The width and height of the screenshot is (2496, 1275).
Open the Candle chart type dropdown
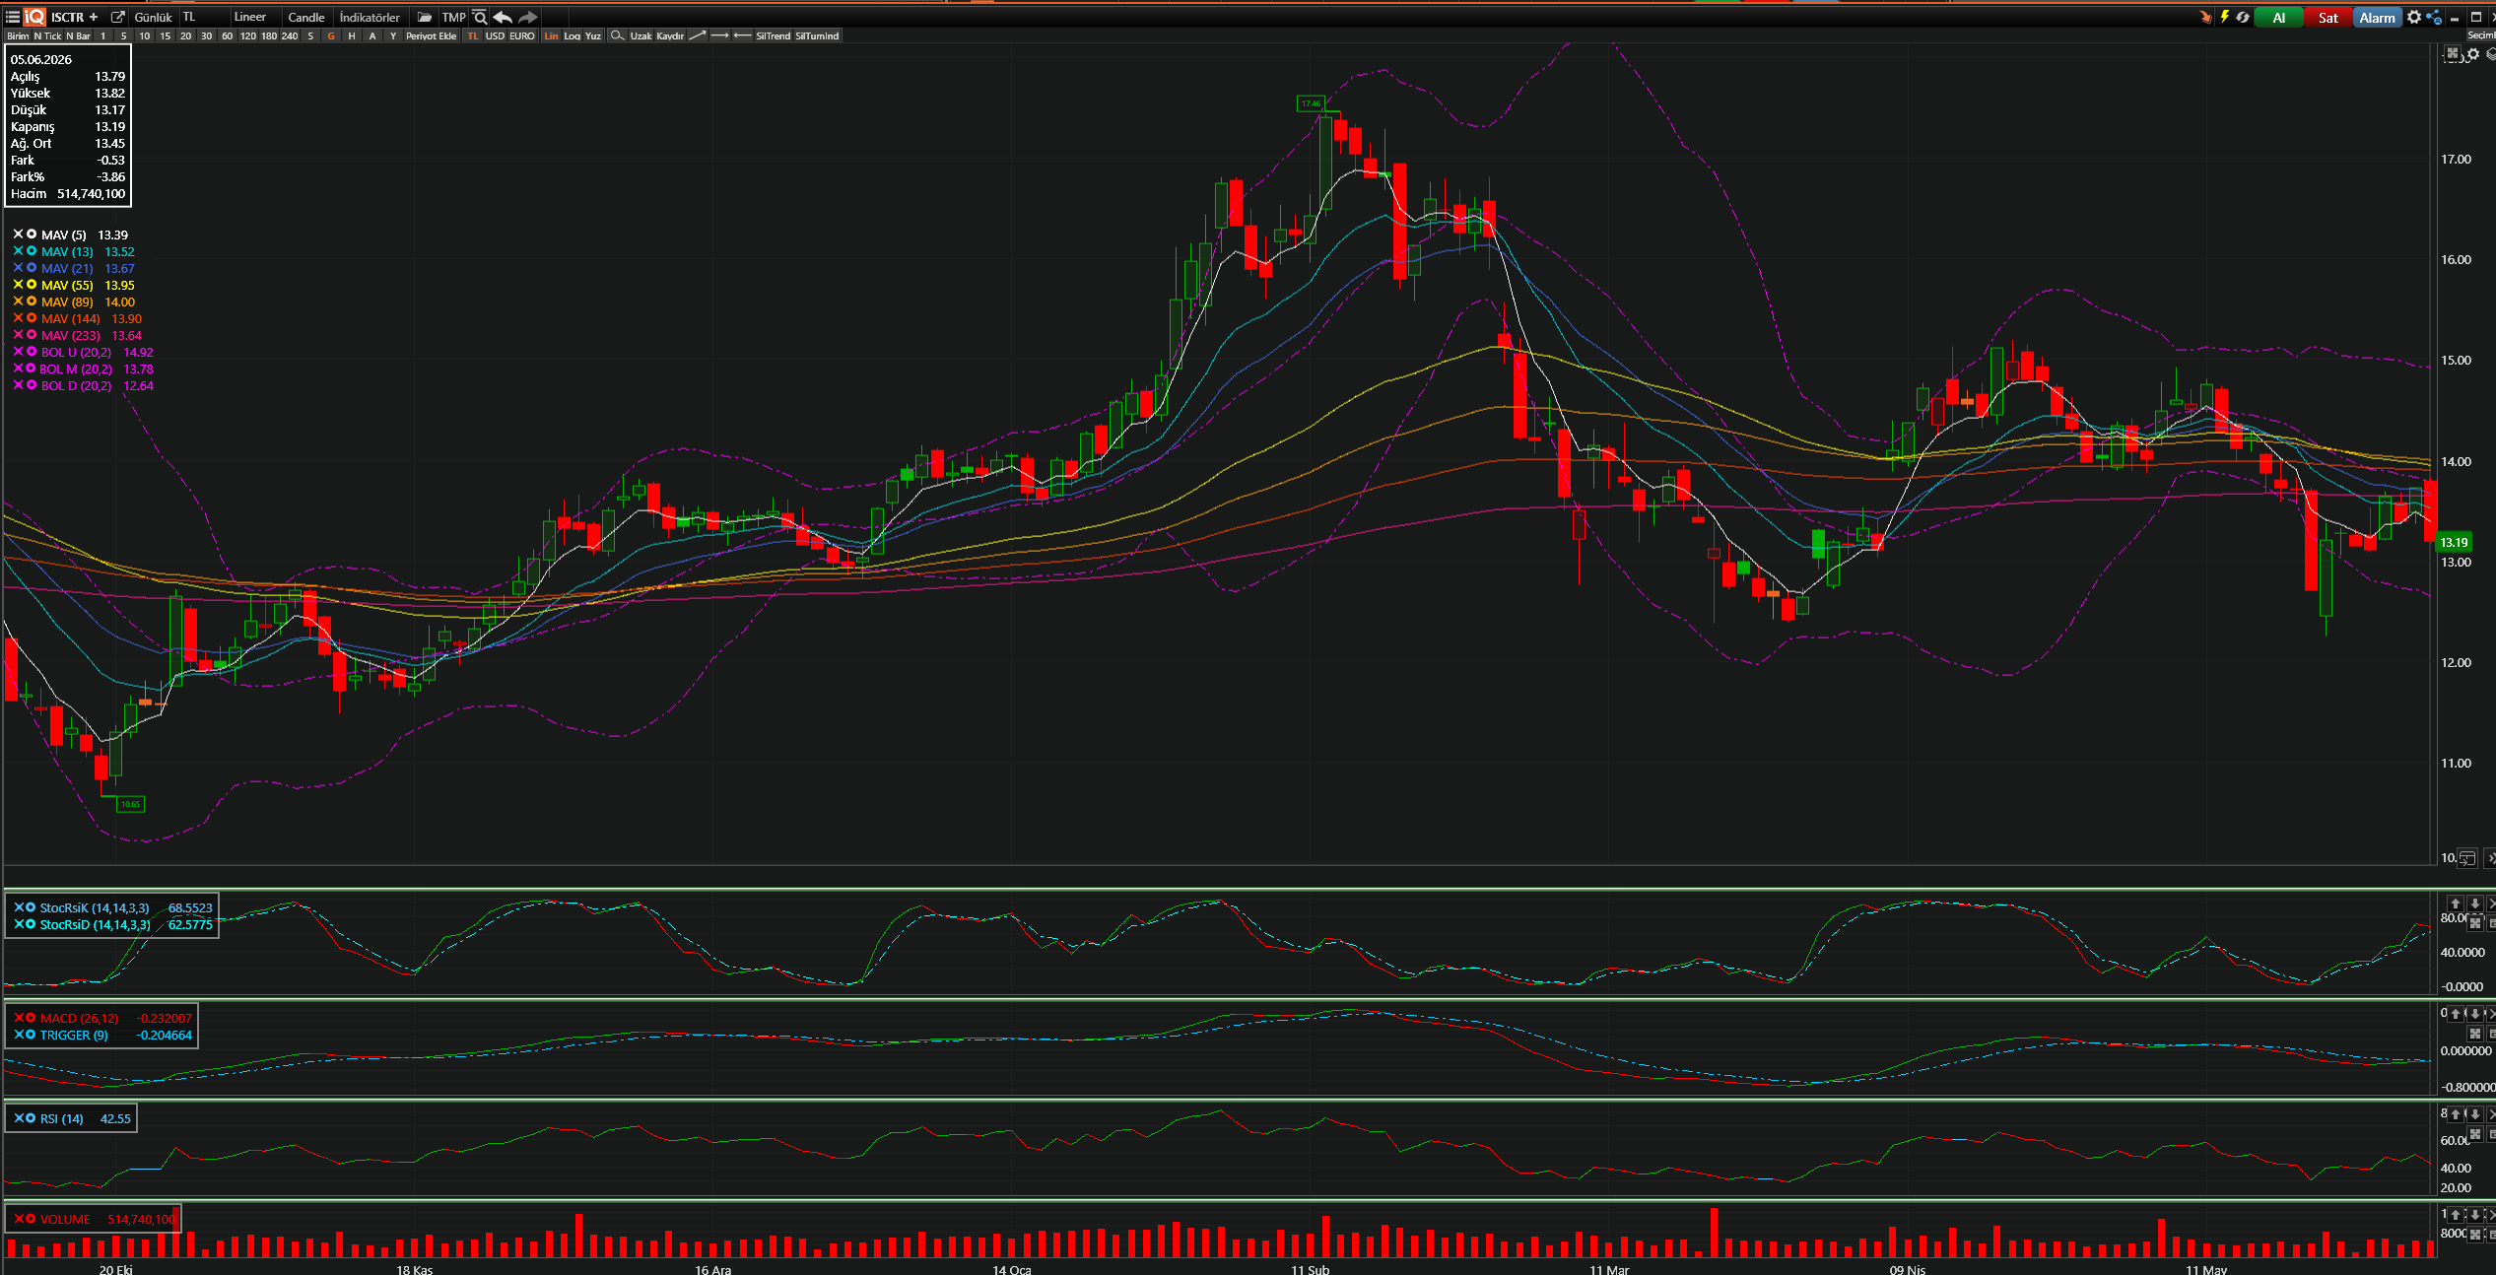tap(306, 17)
